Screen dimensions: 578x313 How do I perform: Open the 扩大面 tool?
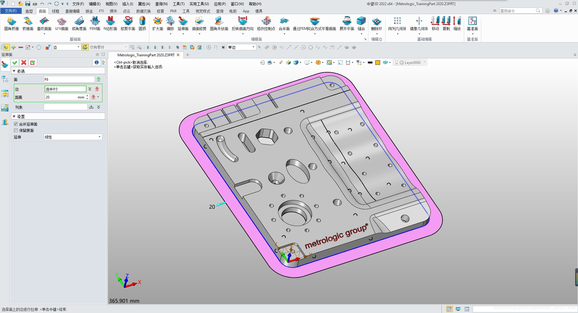pyautogui.click(x=158, y=23)
